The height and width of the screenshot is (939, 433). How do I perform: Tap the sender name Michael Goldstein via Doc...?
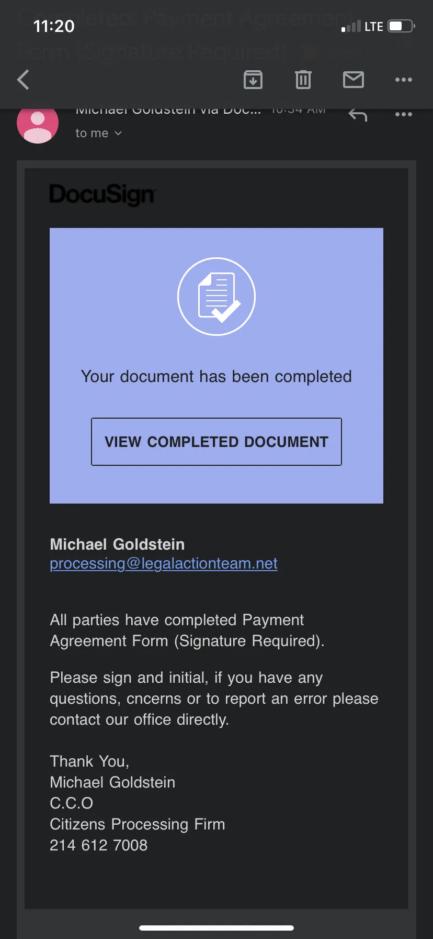point(168,111)
